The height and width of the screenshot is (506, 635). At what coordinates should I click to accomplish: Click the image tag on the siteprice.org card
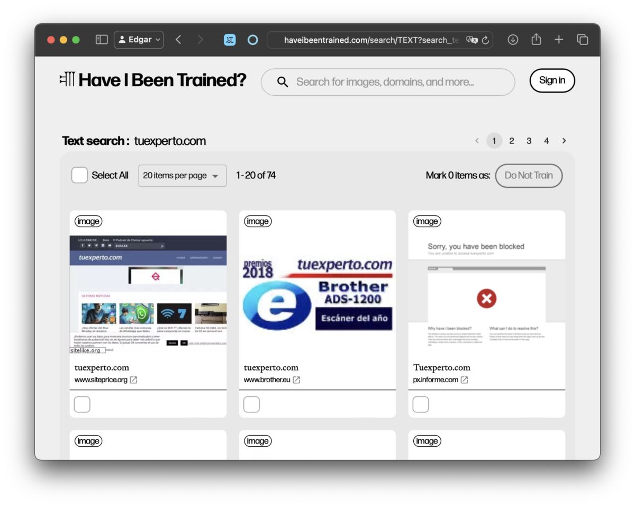coord(88,221)
